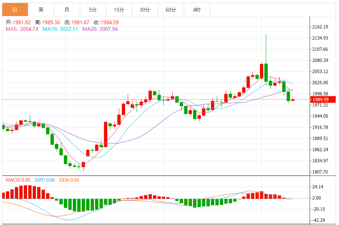Screen dimensions: 339x225
Task: Click the -42.29 MACD axis label
Action: pyautogui.click(x=318, y=220)
